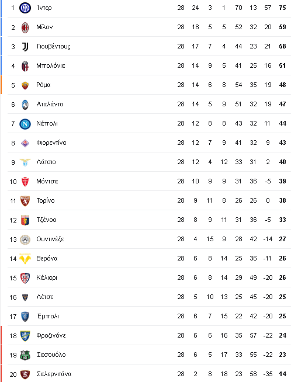Click the Inter club crest icon
Image resolution: width=291 pixels, height=382 pixels.
click(25, 8)
